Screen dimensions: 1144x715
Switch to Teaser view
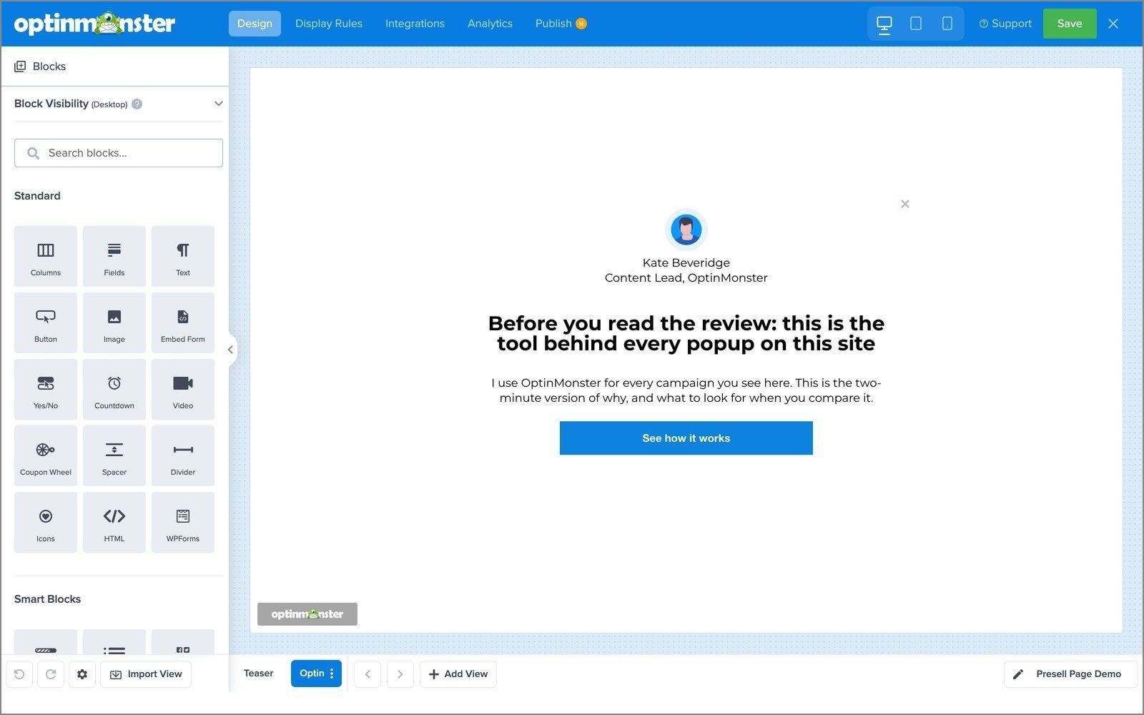(x=258, y=674)
